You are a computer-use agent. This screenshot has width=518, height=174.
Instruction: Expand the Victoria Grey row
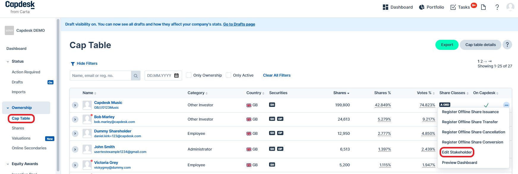pyautogui.click(x=75, y=165)
